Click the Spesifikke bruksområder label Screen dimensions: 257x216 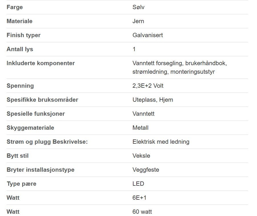click(x=42, y=100)
